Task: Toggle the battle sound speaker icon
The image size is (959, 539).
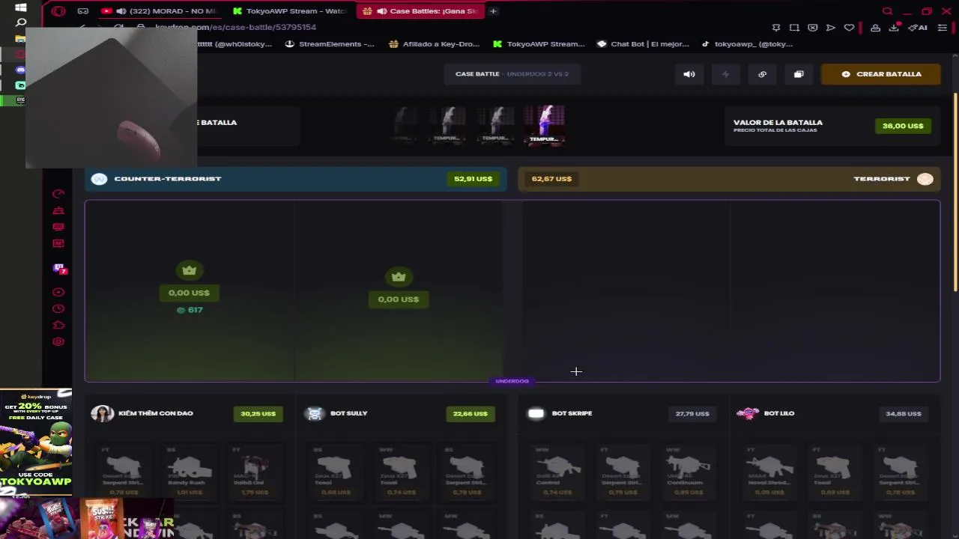Action: 689,74
